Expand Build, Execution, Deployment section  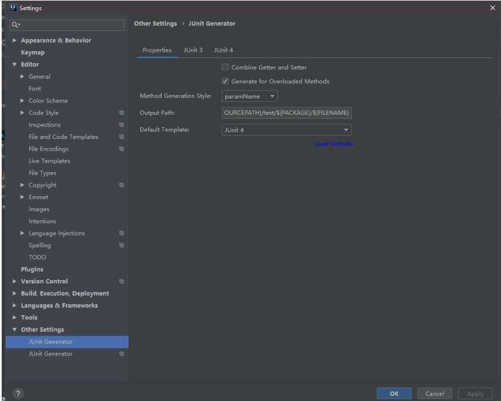(15, 294)
